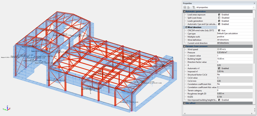
Task: Select the Split Load Areas property label
Action: 195,18
